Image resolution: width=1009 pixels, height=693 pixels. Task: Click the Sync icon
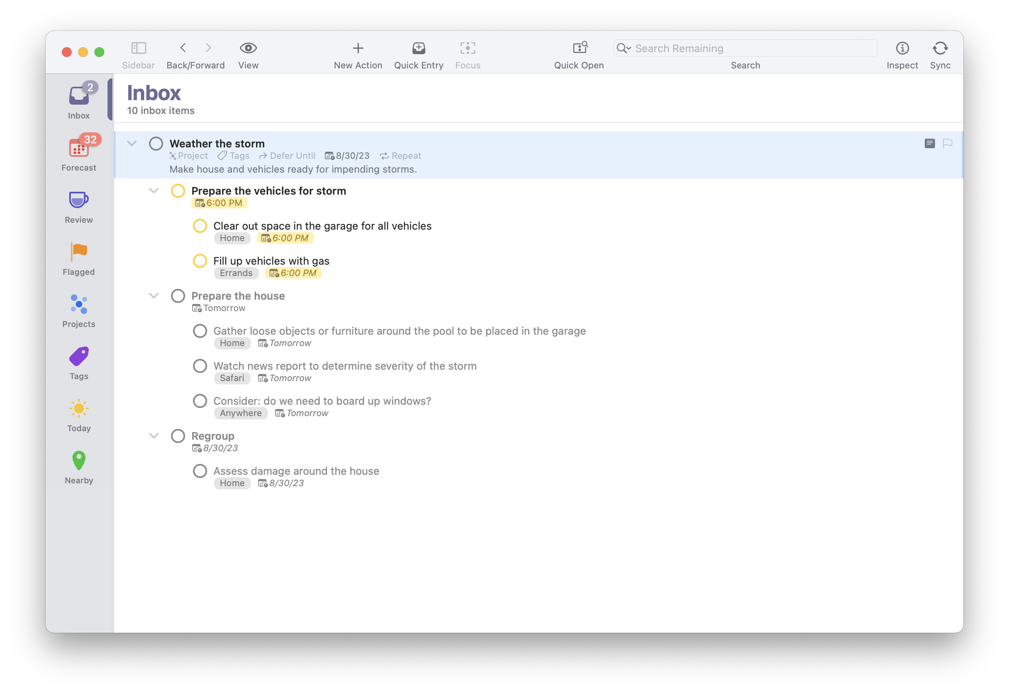point(939,48)
